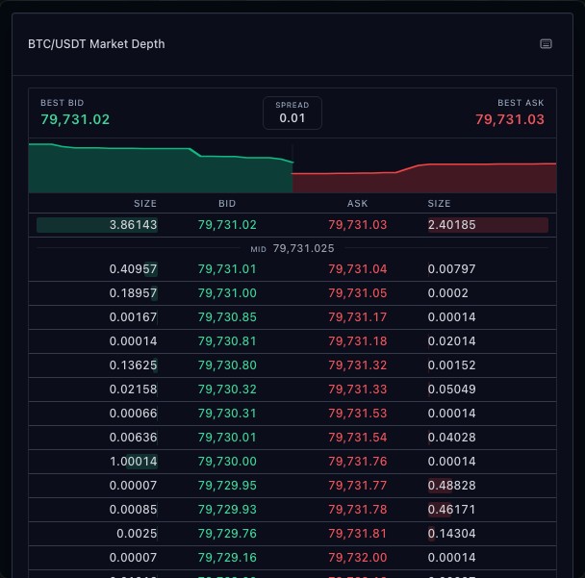
Task: Click the ask size 0.00152
Action: 452,365
